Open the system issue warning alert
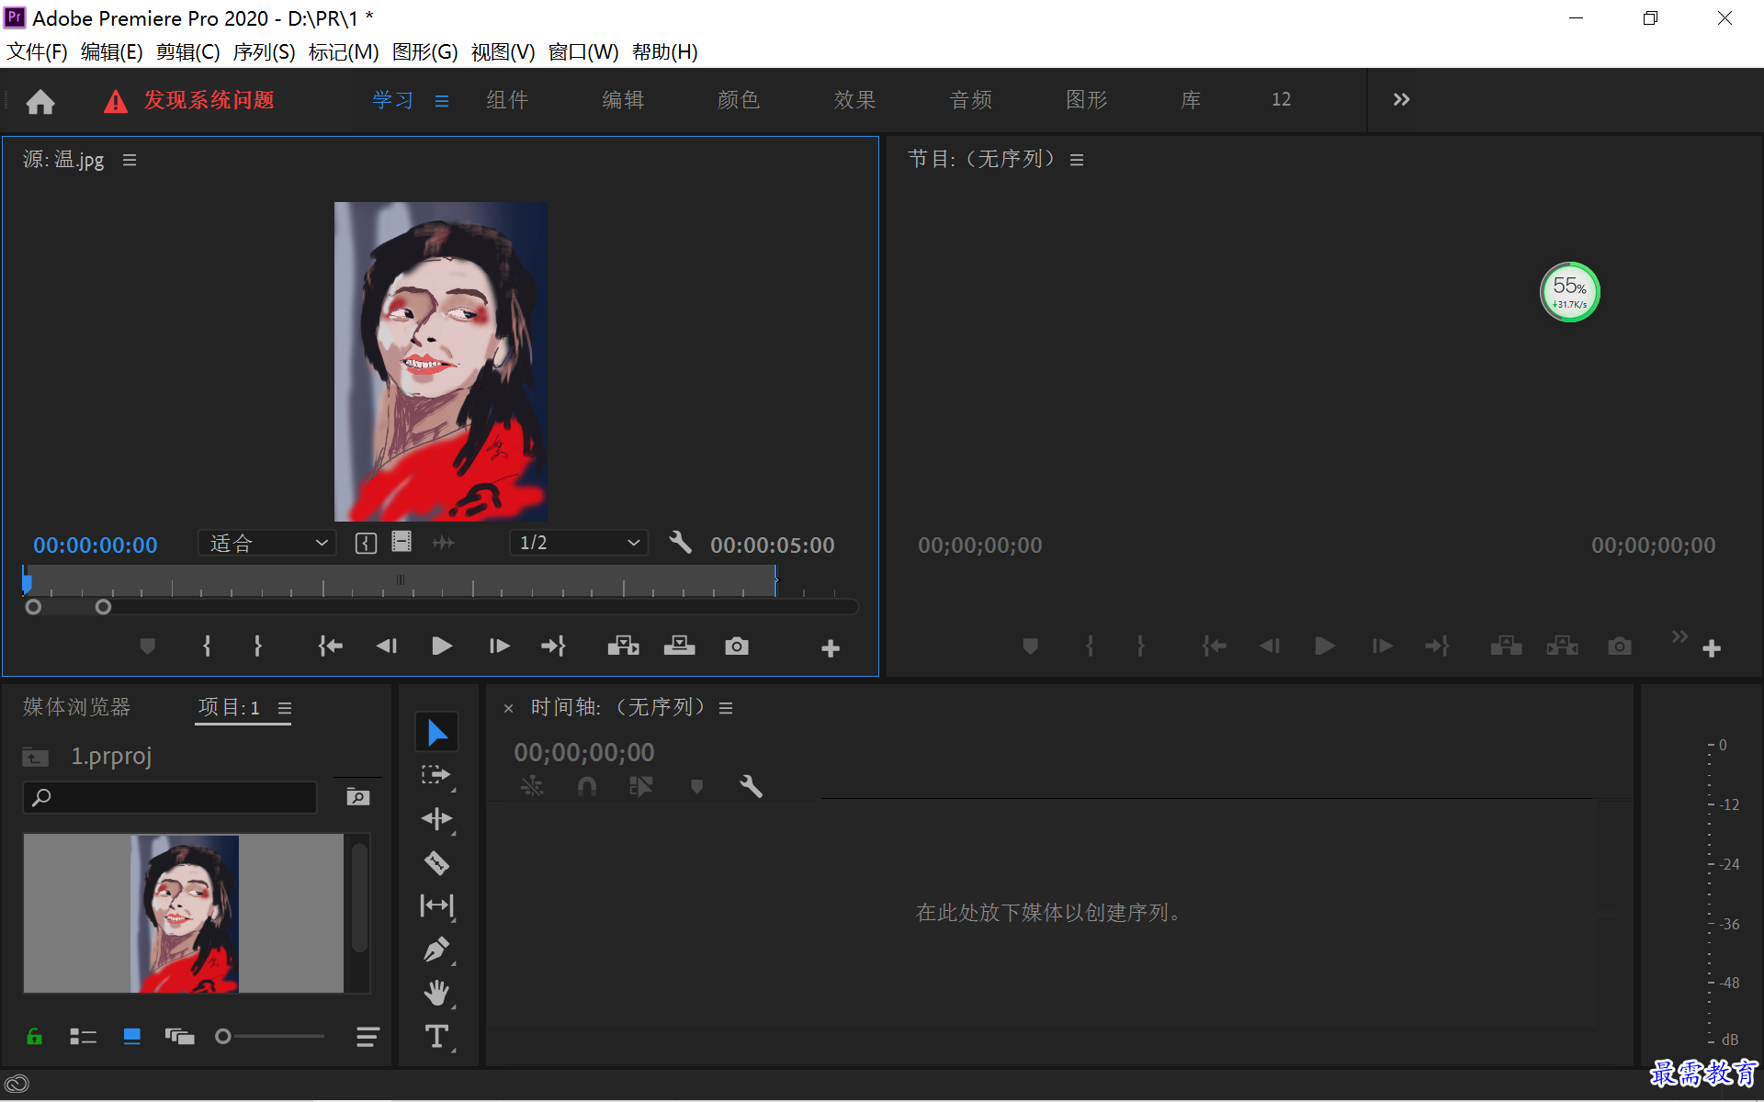1764x1102 pixels. (x=189, y=100)
